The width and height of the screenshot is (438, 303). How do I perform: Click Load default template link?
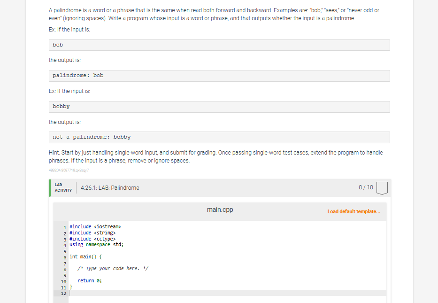[x=353, y=211]
